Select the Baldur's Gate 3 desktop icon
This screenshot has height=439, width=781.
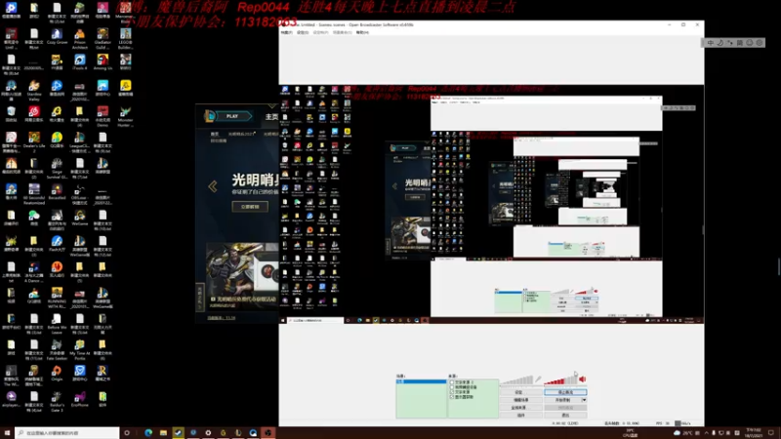pos(57,401)
